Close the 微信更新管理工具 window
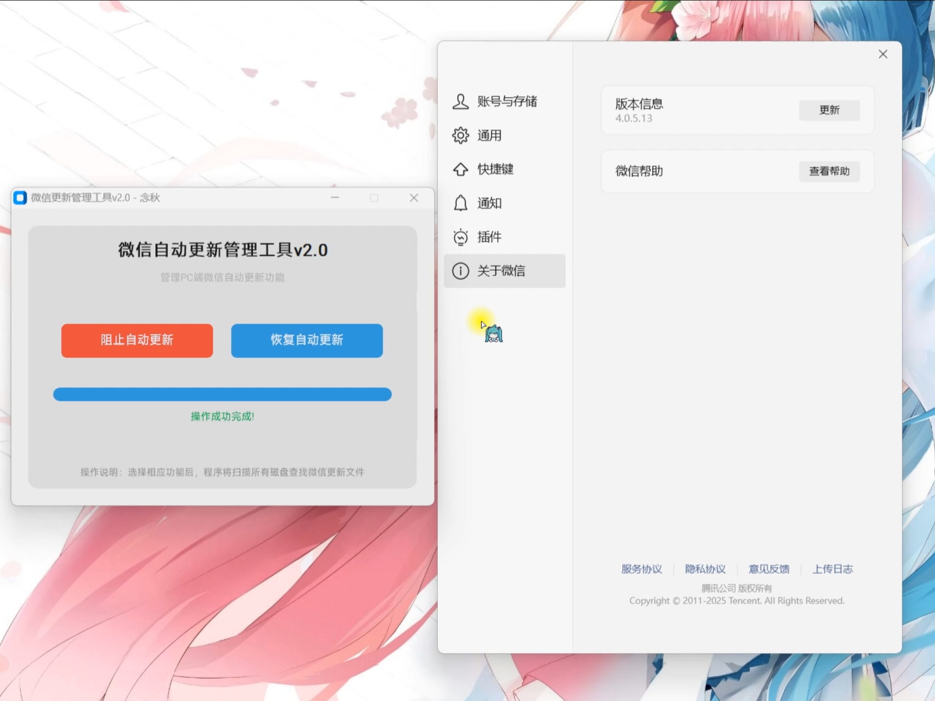Image resolution: width=935 pixels, height=701 pixels. pos(414,198)
